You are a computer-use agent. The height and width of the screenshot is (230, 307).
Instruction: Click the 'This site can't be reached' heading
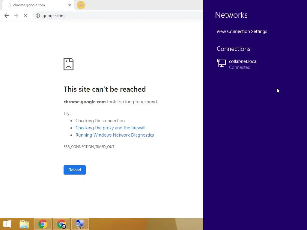(x=105, y=89)
